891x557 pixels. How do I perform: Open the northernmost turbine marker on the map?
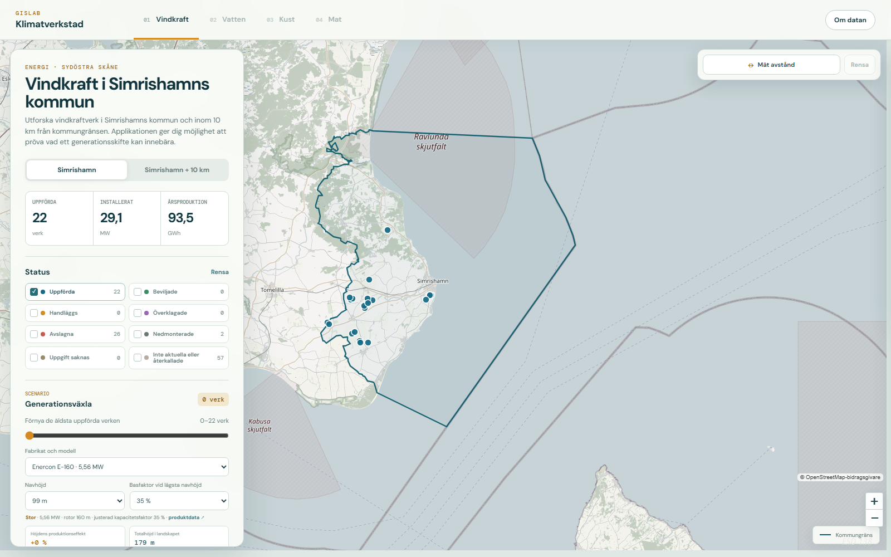[x=388, y=230]
